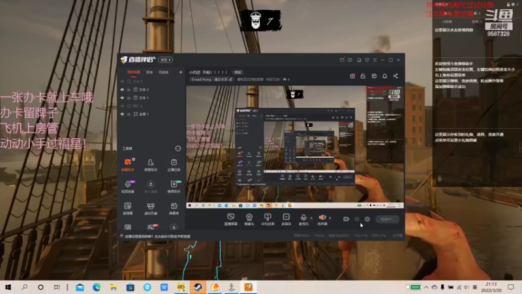Open Microsoft Edge from the taskbar
Viewport: 522px width, 294px height.
(97, 287)
